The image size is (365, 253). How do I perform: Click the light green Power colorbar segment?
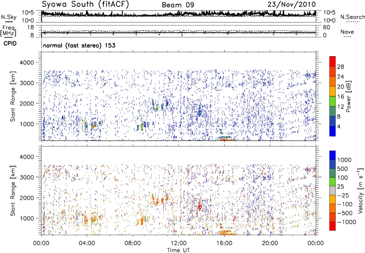(333, 101)
